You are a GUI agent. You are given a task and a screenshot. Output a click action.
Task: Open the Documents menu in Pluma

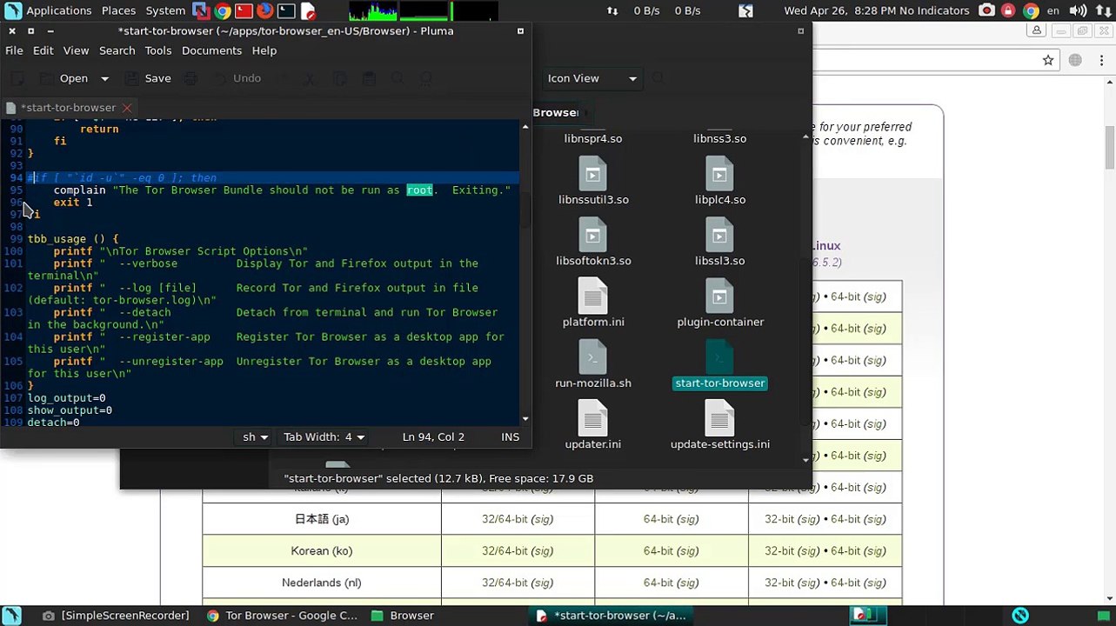[211, 50]
